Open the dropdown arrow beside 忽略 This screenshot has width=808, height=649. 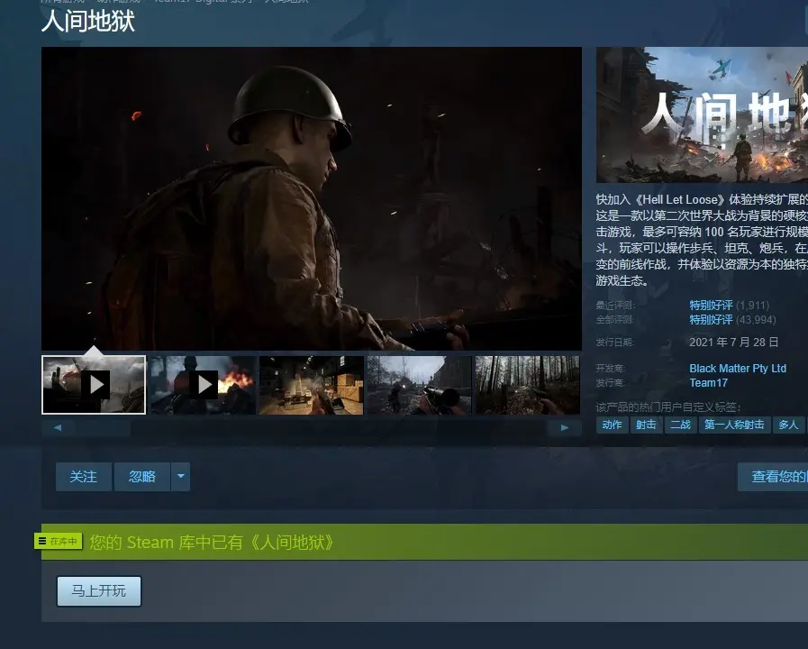pyautogui.click(x=180, y=476)
